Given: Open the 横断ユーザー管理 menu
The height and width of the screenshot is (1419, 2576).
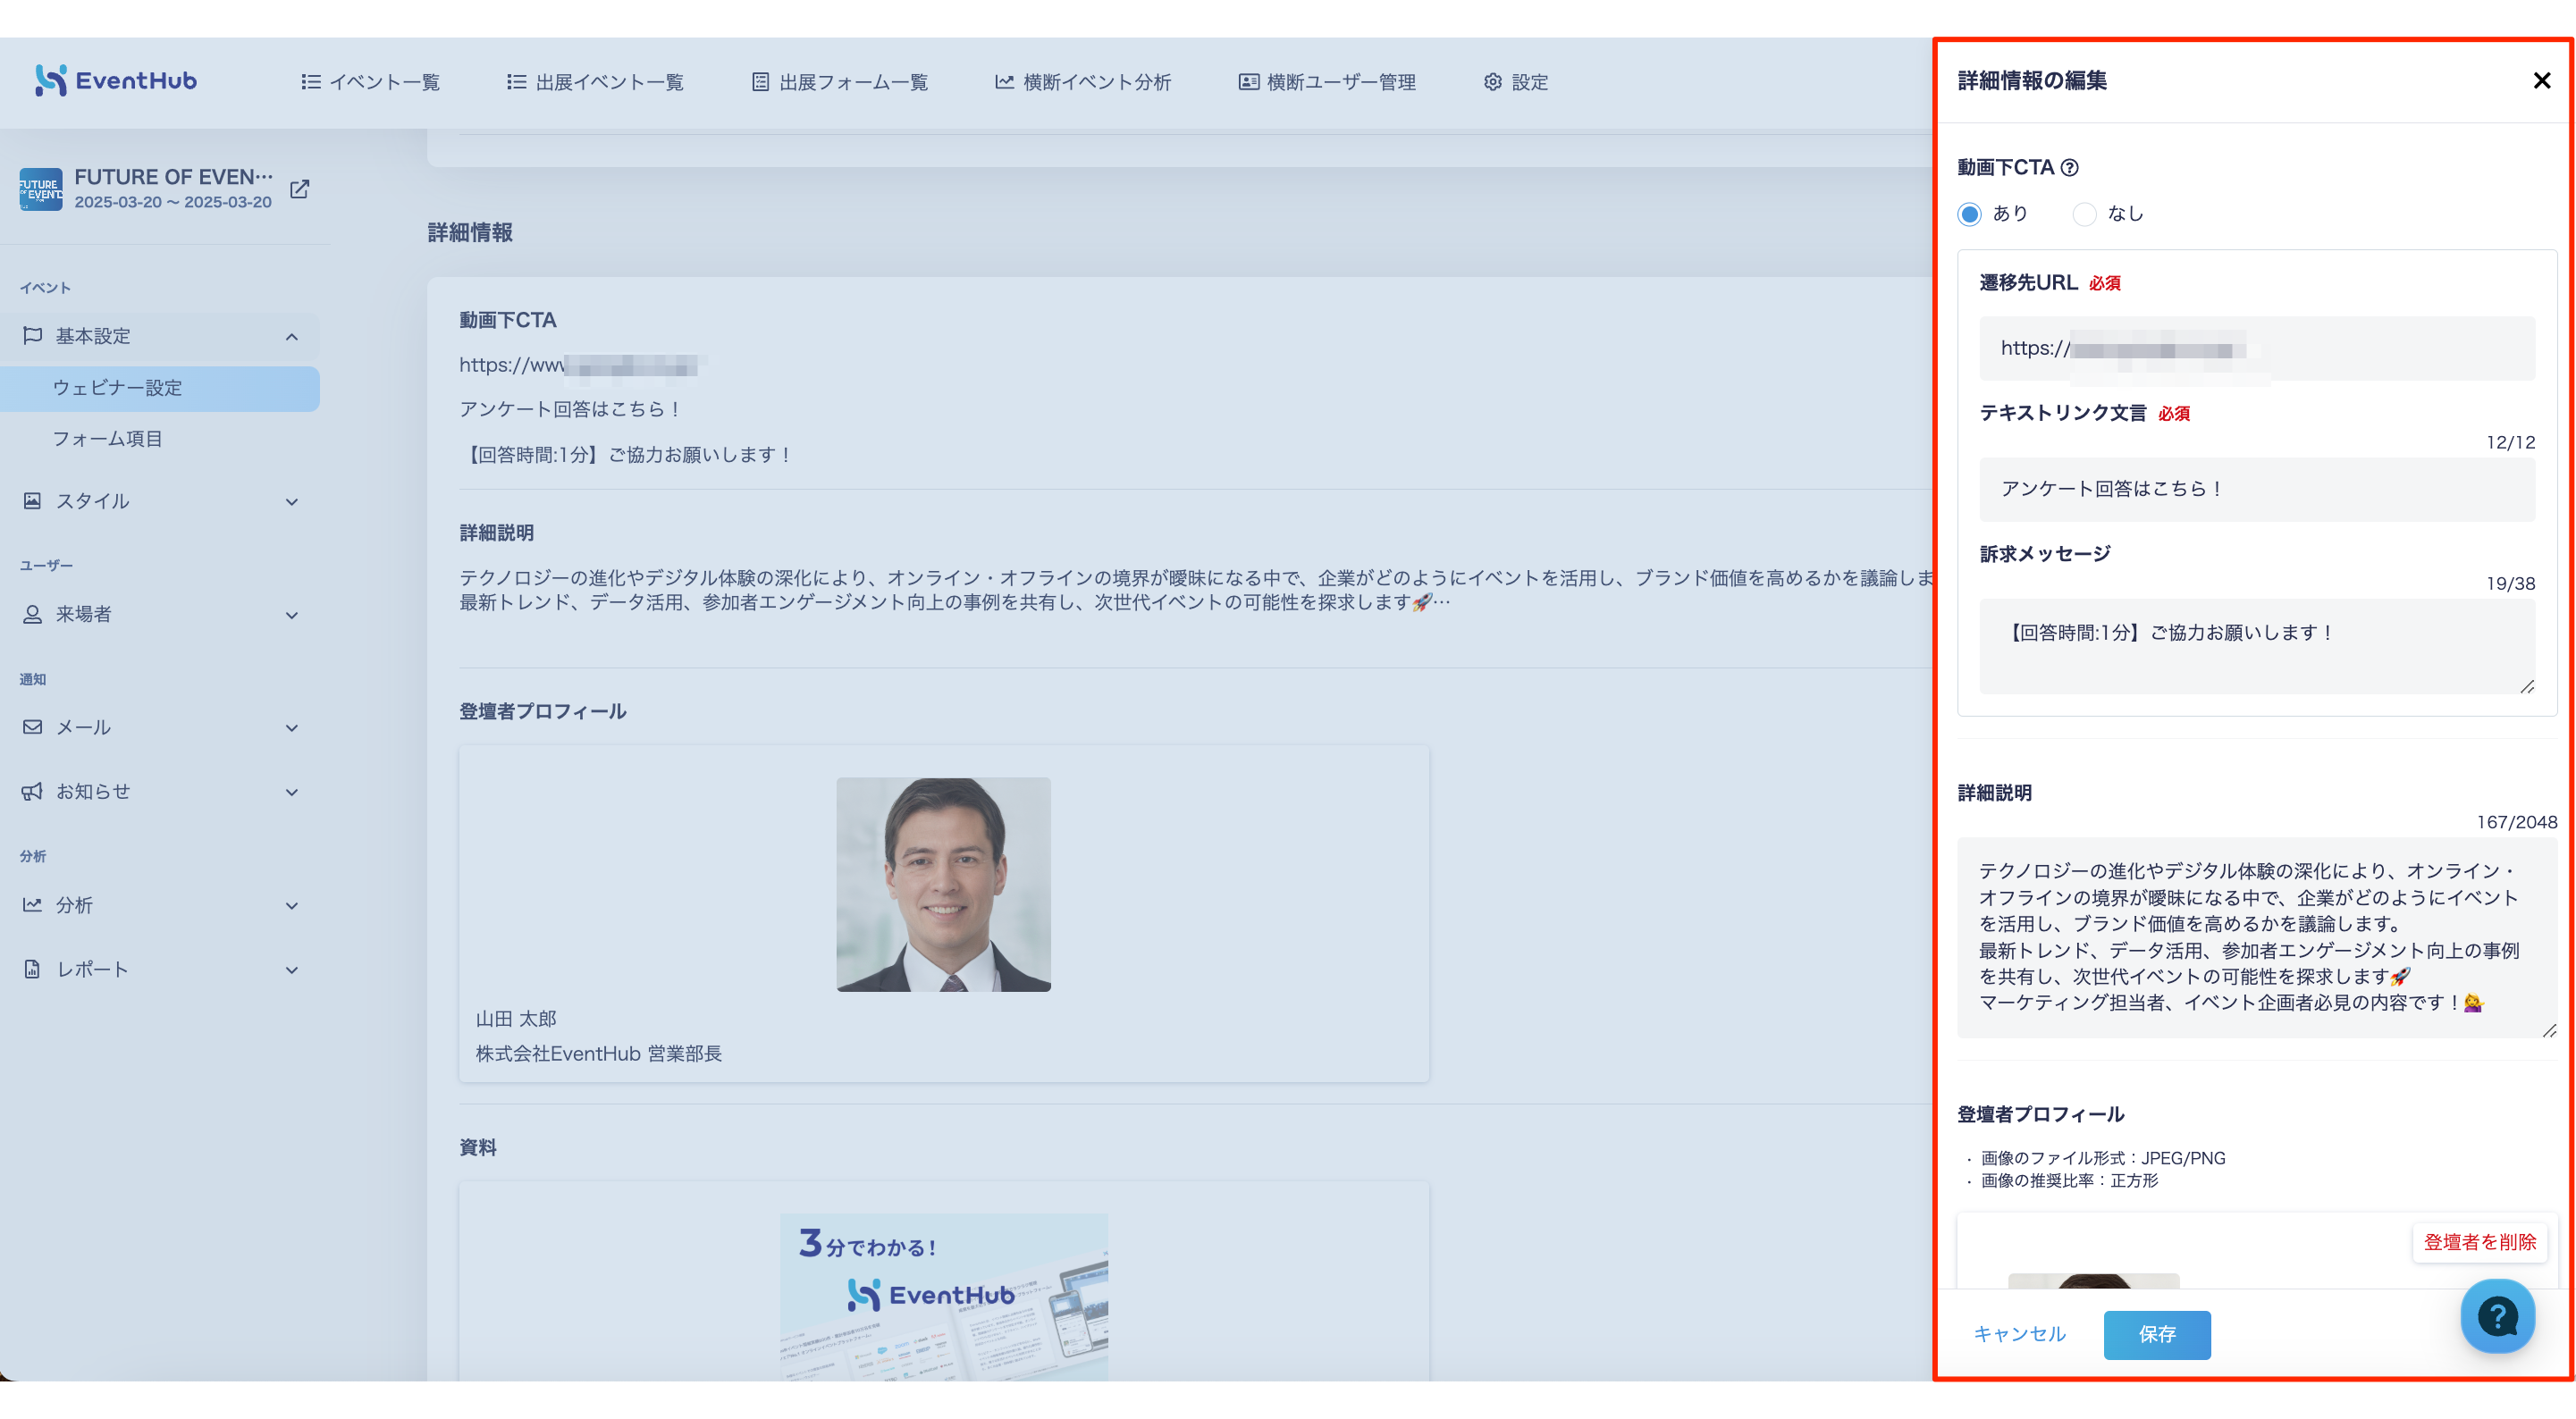Looking at the screenshot, I should click(1327, 82).
